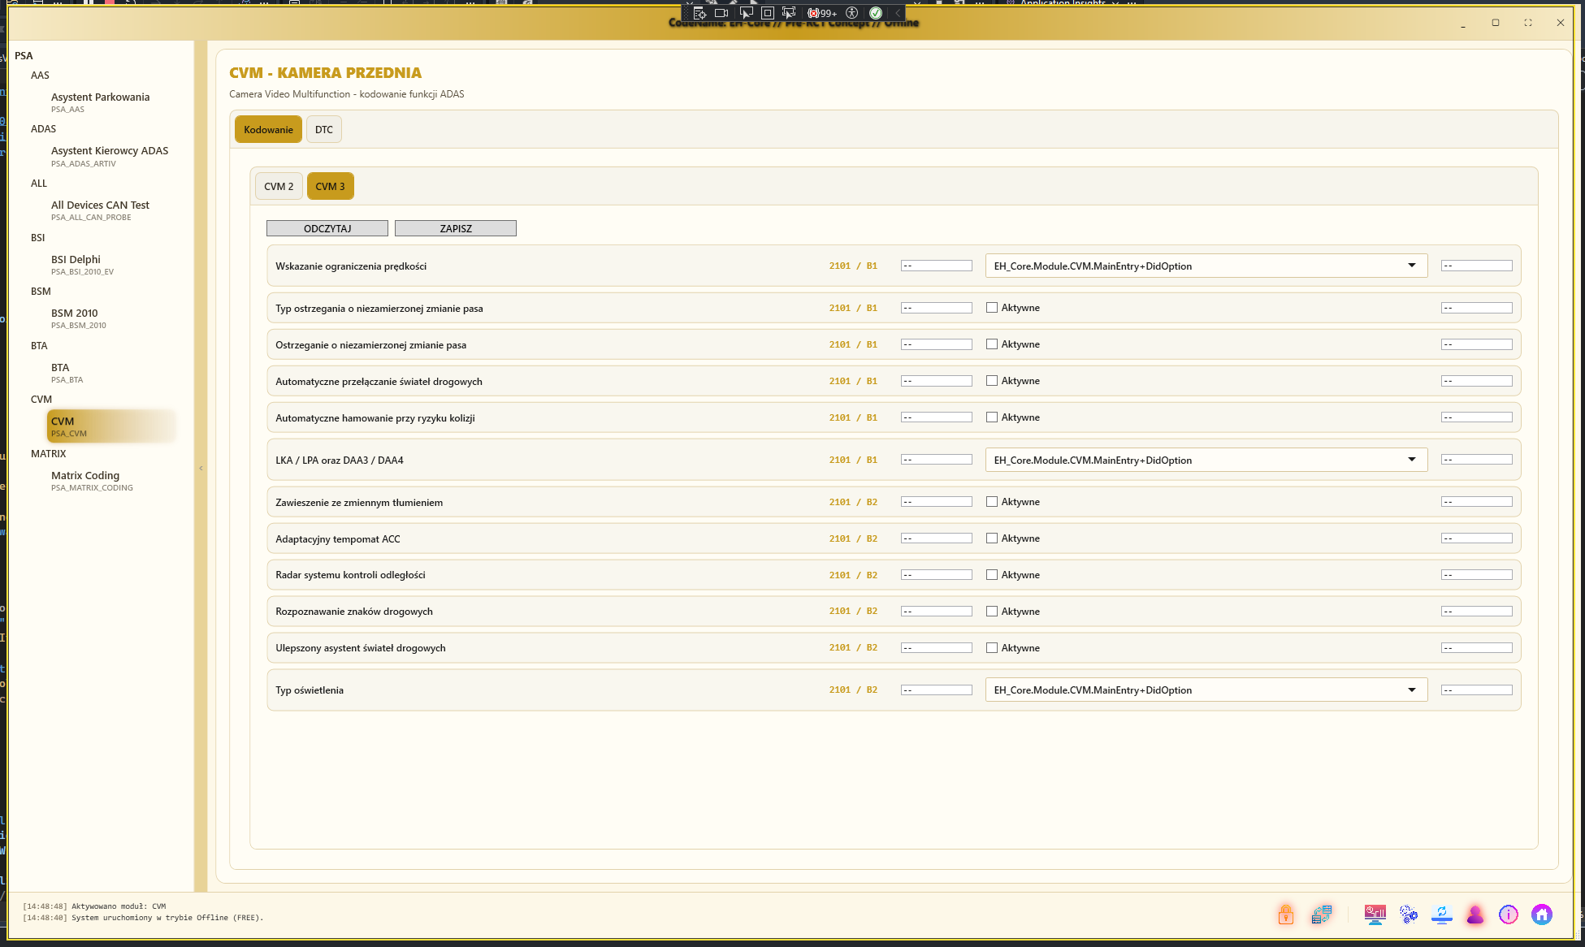Select the CVM 3 tab
The image size is (1585, 947).
tap(330, 186)
